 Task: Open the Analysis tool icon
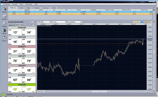point(4,16)
